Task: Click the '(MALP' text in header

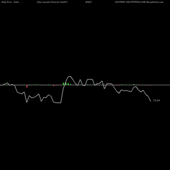Action: click(88, 2)
